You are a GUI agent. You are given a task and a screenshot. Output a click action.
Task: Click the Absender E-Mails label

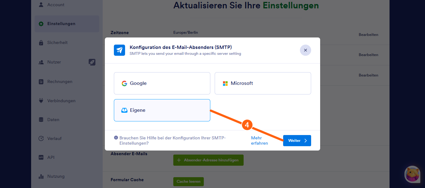129,154
